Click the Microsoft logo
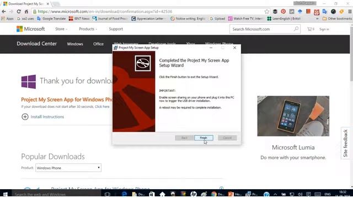The width and height of the screenshot is (353, 198). pos(31,29)
